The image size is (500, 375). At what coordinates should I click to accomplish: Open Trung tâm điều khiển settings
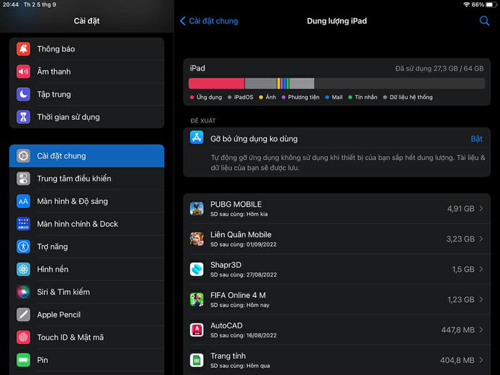[x=87, y=179]
